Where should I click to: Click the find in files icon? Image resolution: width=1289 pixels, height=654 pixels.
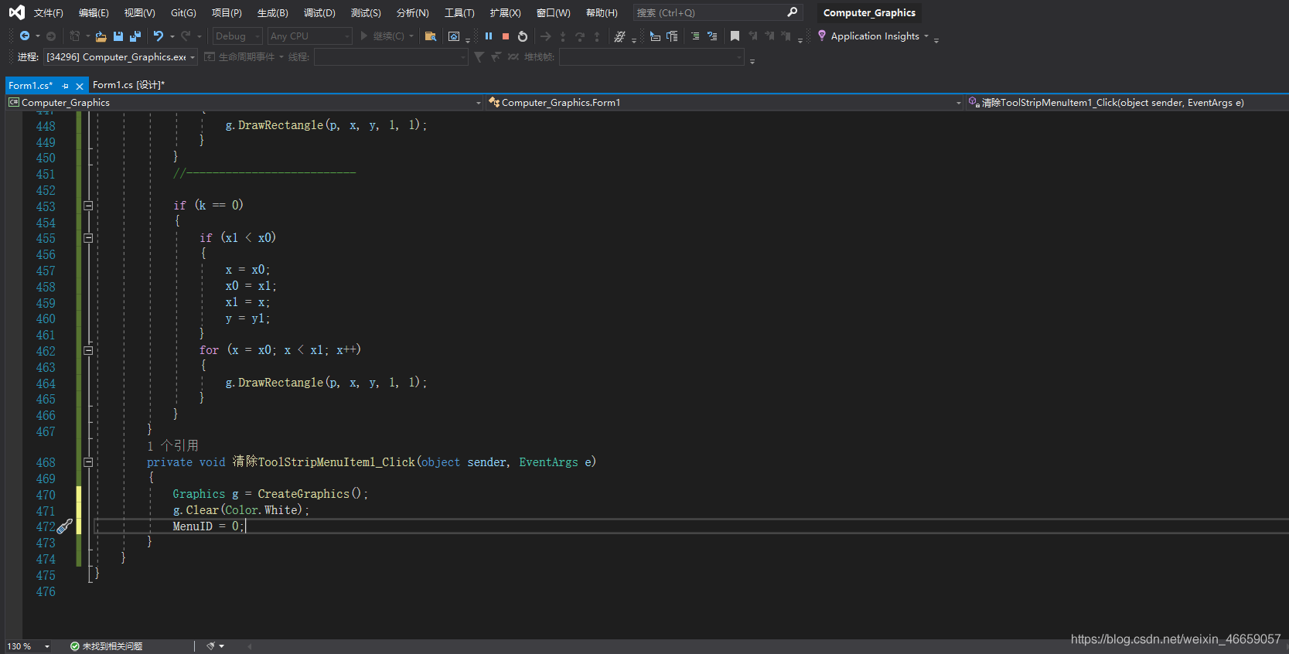tap(431, 36)
